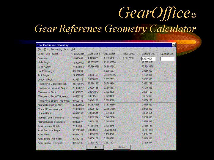Open the Measuring Units menu
The width and height of the screenshot is (214, 160).
pyautogui.click(x=59, y=49)
